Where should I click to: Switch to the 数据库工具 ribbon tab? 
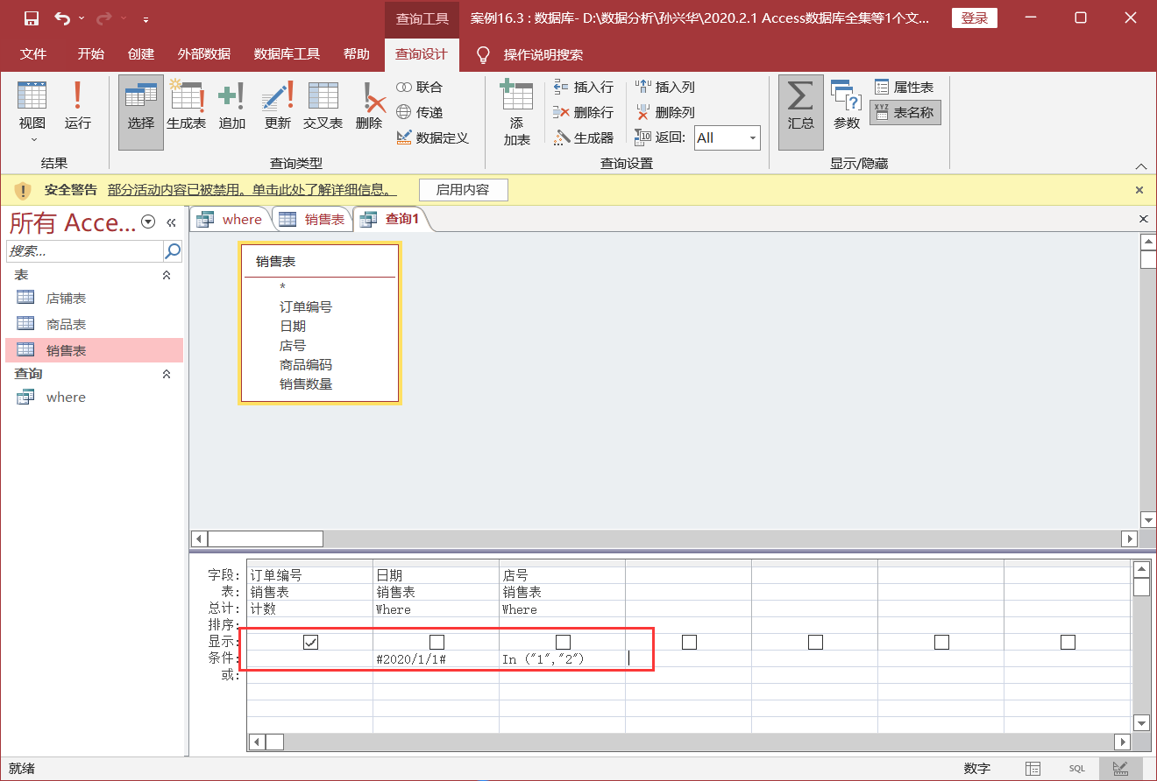[x=287, y=54]
